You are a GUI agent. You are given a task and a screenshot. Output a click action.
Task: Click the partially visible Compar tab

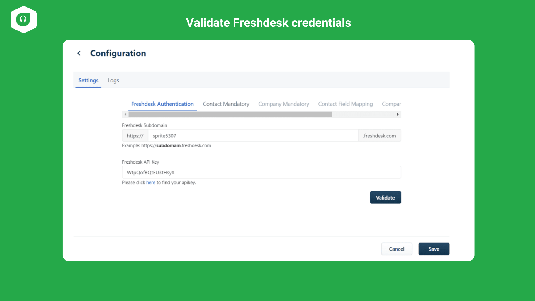pyautogui.click(x=391, y=104)
